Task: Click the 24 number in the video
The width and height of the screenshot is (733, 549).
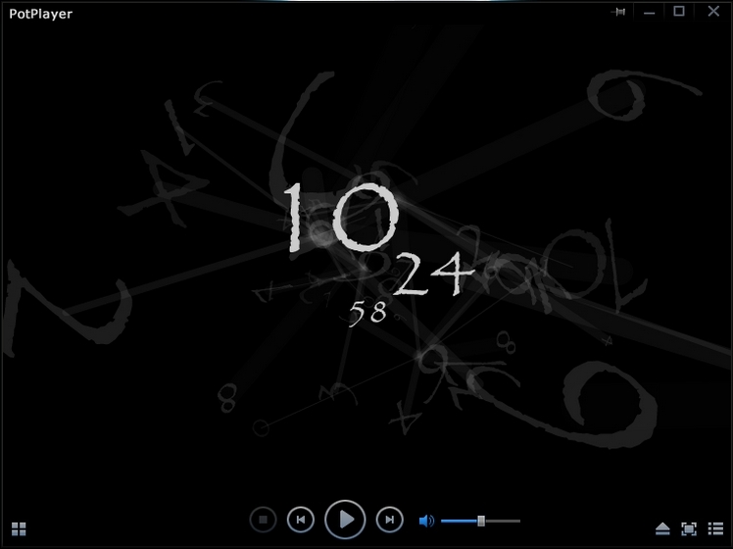Action: coord(433,279)
